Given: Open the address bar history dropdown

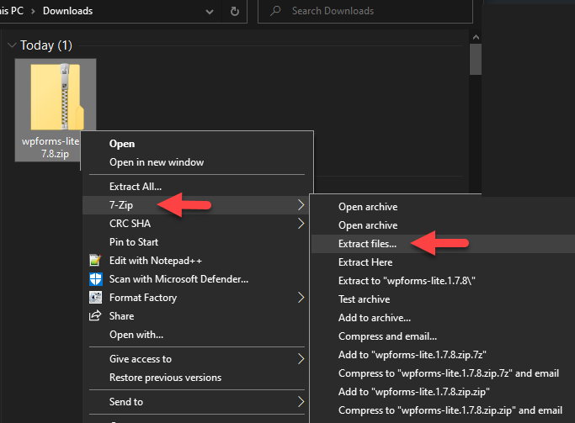Looking at the screenshot, I should (210, 12).
